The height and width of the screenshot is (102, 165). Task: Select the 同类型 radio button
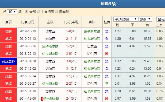pos(56,11)
